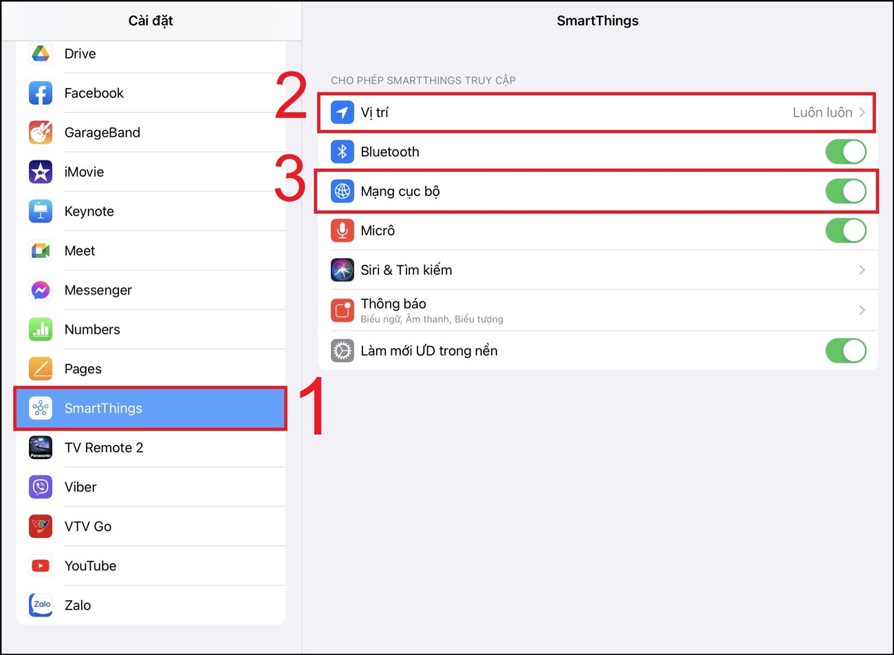Click the Bluetooth symbol icon
This screenshot has width=894, height=655.
pyautogui.click(x=342, y=152)
